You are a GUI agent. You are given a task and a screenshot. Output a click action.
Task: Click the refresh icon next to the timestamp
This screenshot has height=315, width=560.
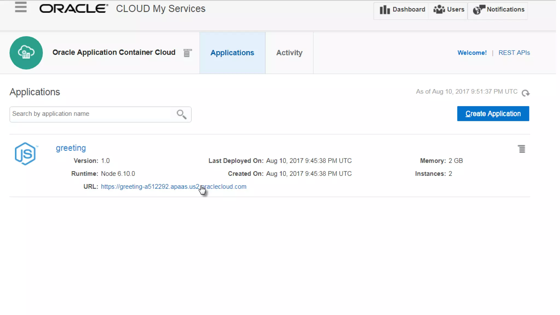tap(525, 93)
